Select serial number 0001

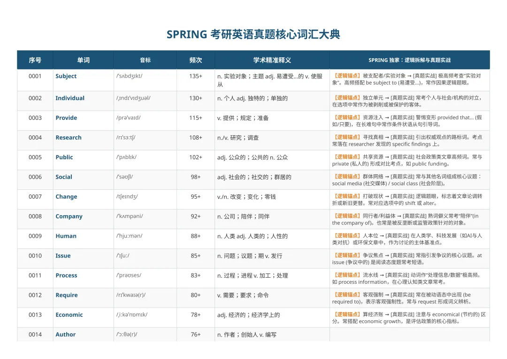pos(35,76)
